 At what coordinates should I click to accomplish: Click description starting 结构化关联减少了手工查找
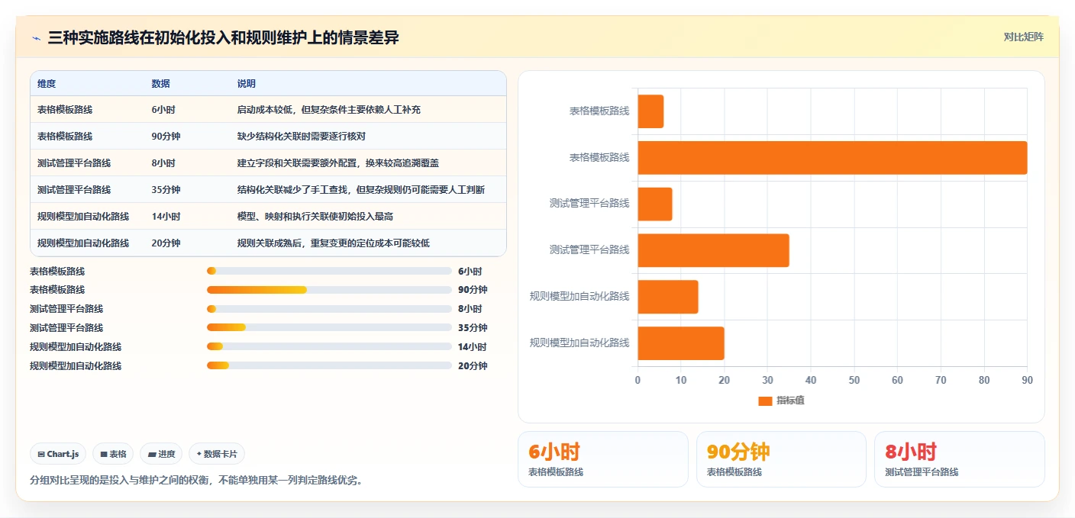tap(361, 190)
